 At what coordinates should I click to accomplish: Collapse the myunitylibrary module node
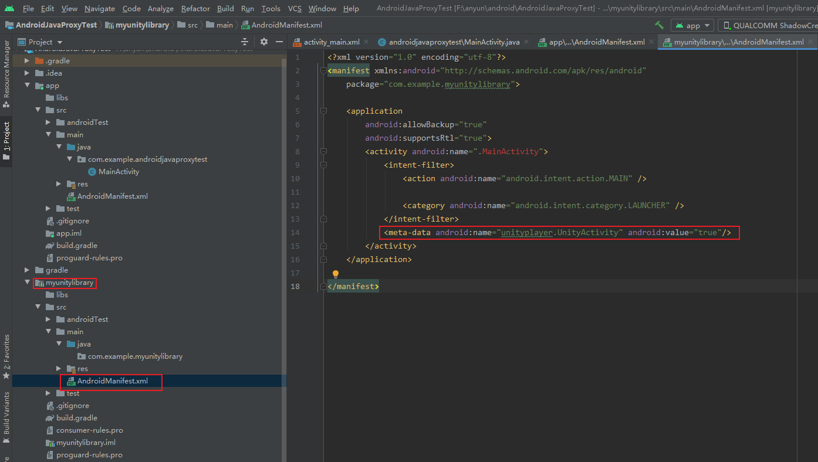pos(27,283)
